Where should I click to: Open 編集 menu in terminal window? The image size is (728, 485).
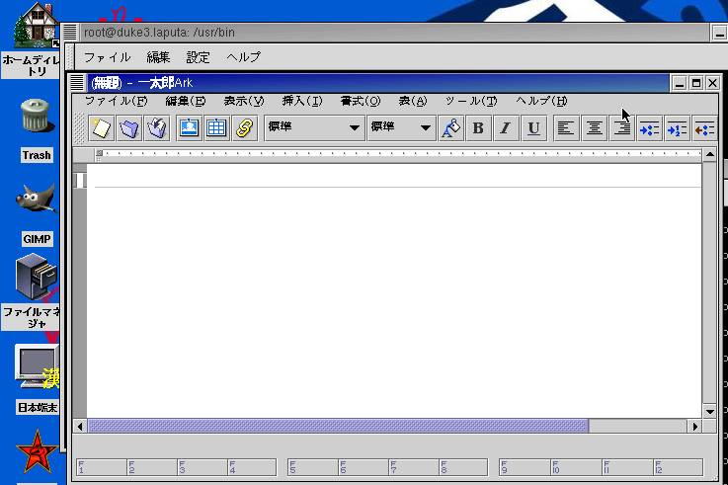pyautogui.click(x=158, y=57)
